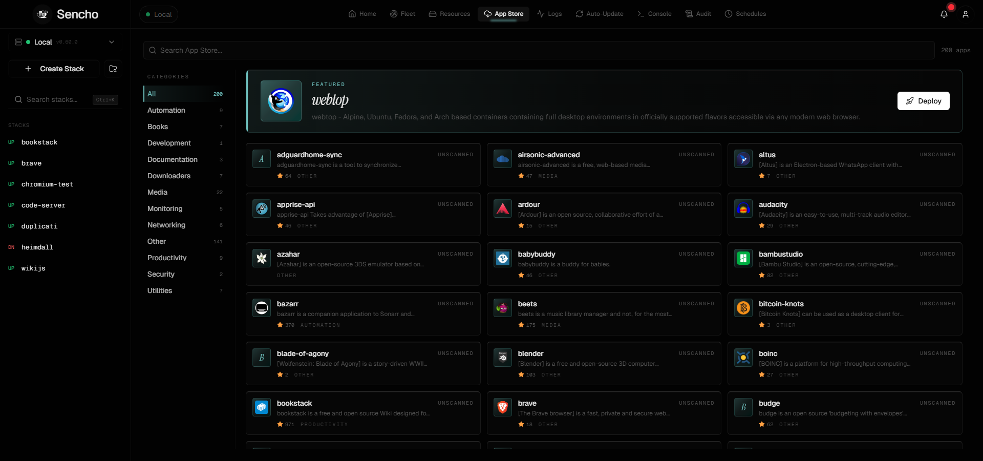The width and height of the screenshot is (983, 461).
Task: Filter by Networking category
Action: [x=185, y=225]
